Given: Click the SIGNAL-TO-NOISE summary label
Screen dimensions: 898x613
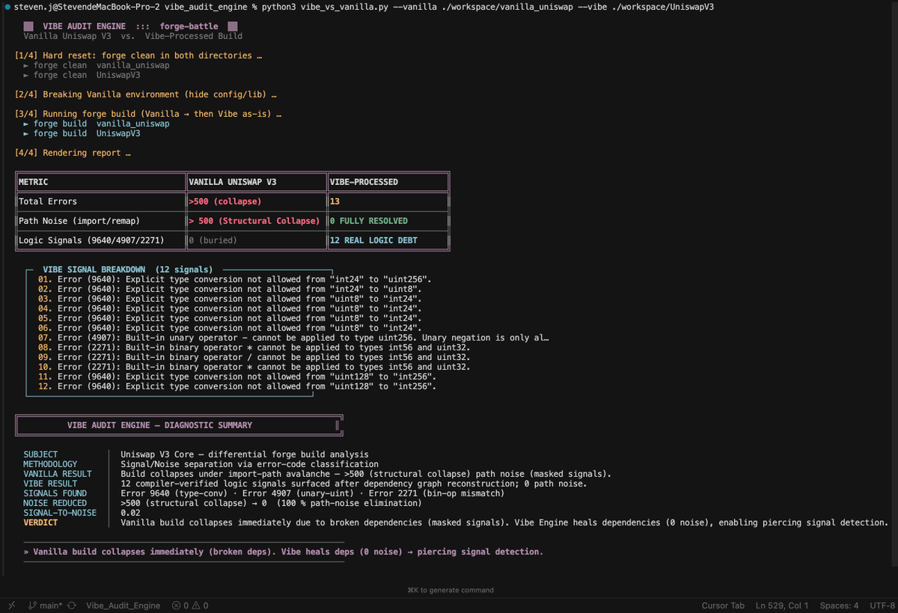Looking at the screenshot, I should pos(60,513).
